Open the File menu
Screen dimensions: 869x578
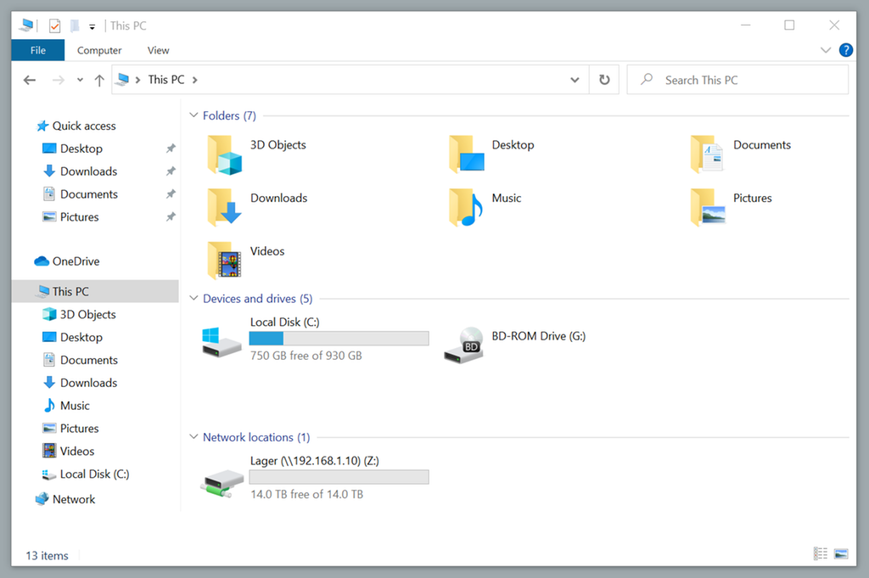38,50
